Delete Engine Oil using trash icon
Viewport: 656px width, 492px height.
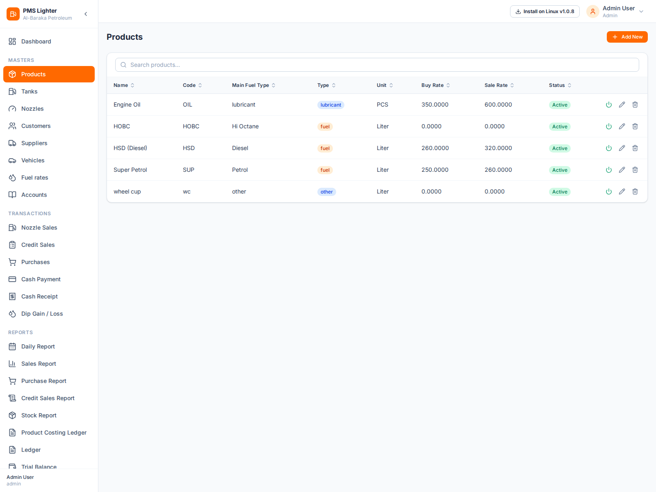point(635,105)
